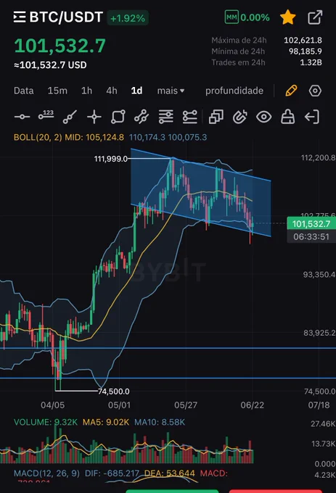This screenshot has width=336, height=493.
Task: Select the parallel channel tool
Action: point(142,117)
